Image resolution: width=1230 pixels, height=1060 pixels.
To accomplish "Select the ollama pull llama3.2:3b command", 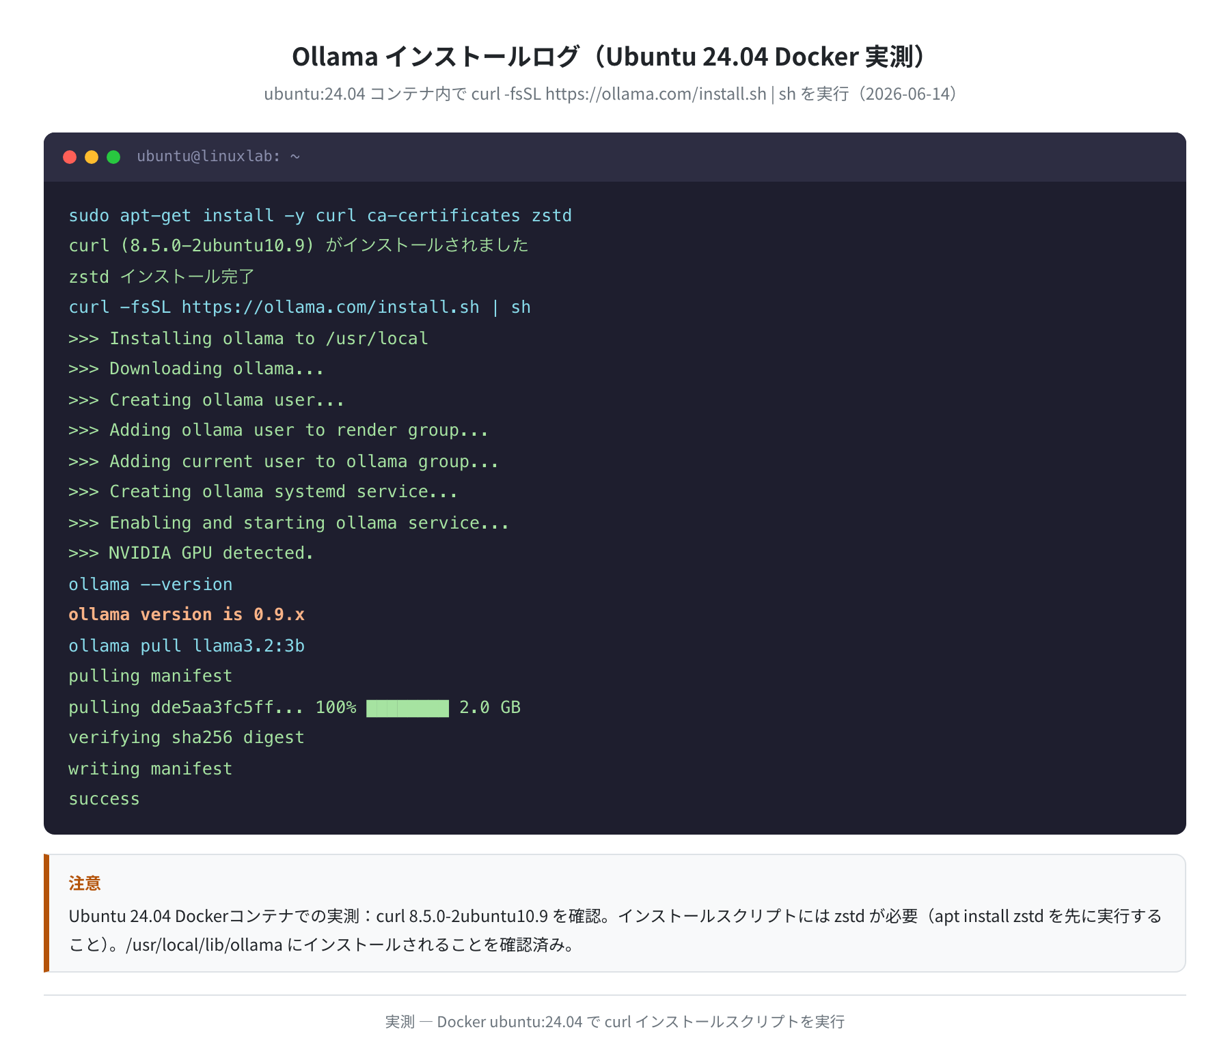I will point(187,646).
